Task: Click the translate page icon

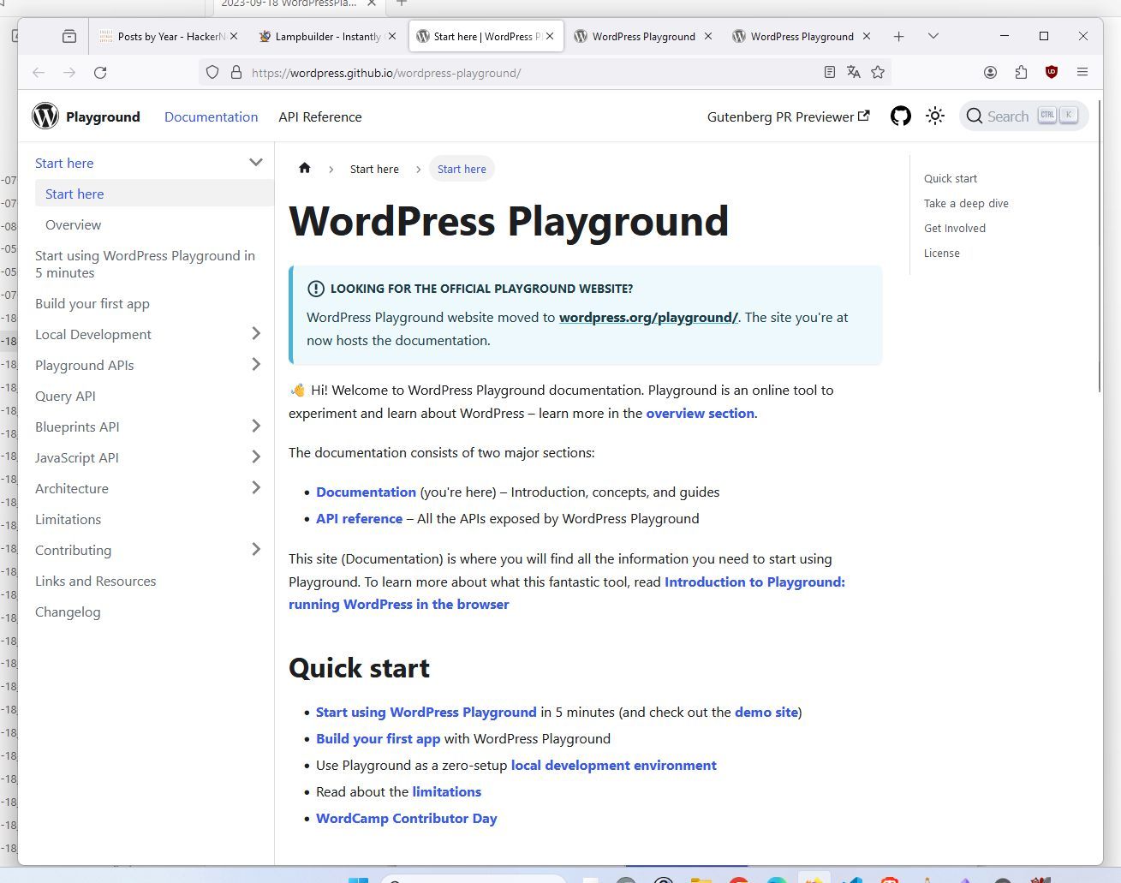Action: tap(853, 73)
